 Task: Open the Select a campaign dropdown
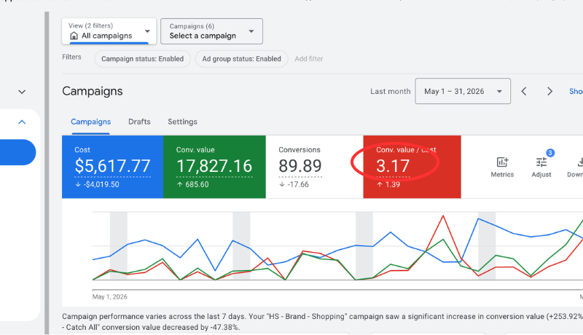pos(211,31)
